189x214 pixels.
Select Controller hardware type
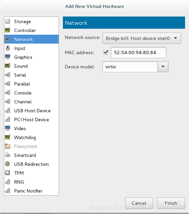tap(31, 30)
